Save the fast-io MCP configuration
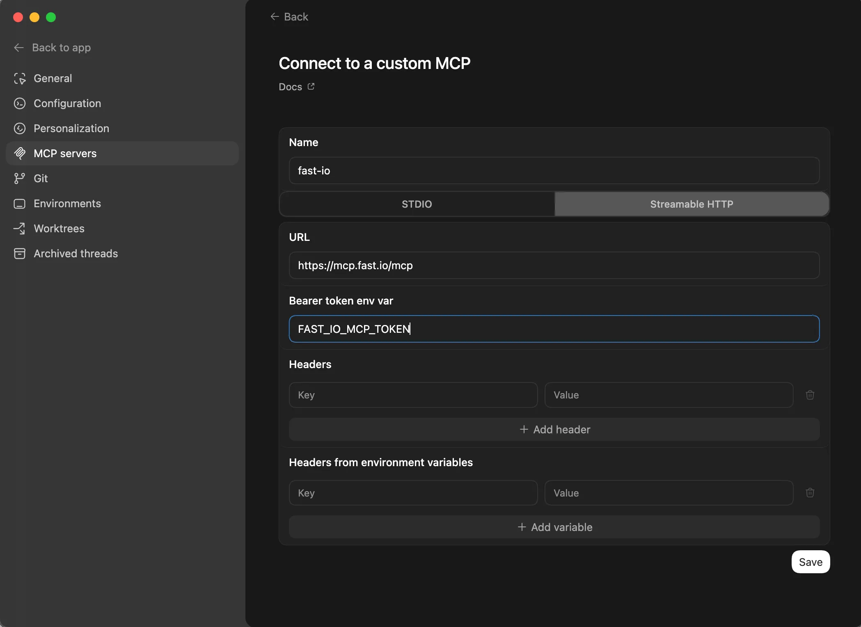This screenshot has height=627, width=861. tap(810, 562)
